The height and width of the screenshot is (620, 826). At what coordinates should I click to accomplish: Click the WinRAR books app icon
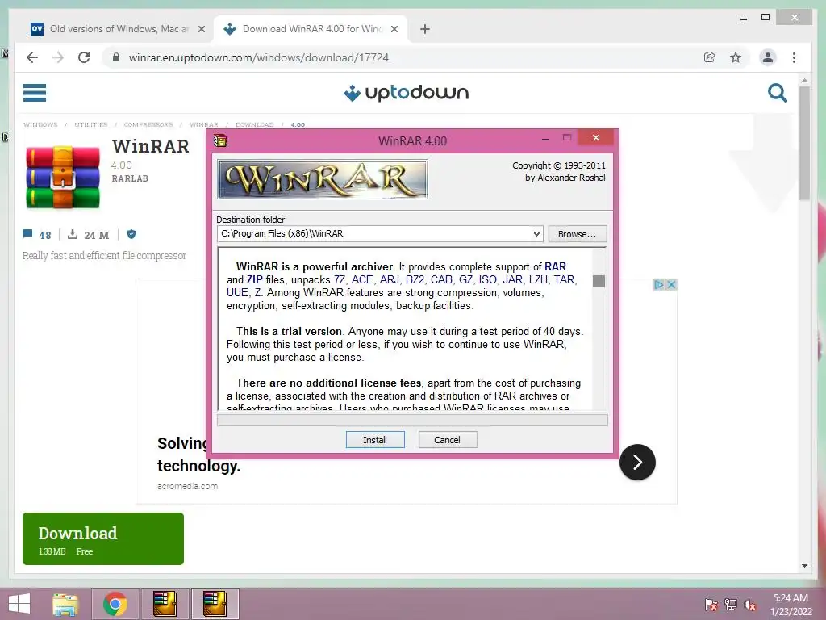tap(63, 177)
